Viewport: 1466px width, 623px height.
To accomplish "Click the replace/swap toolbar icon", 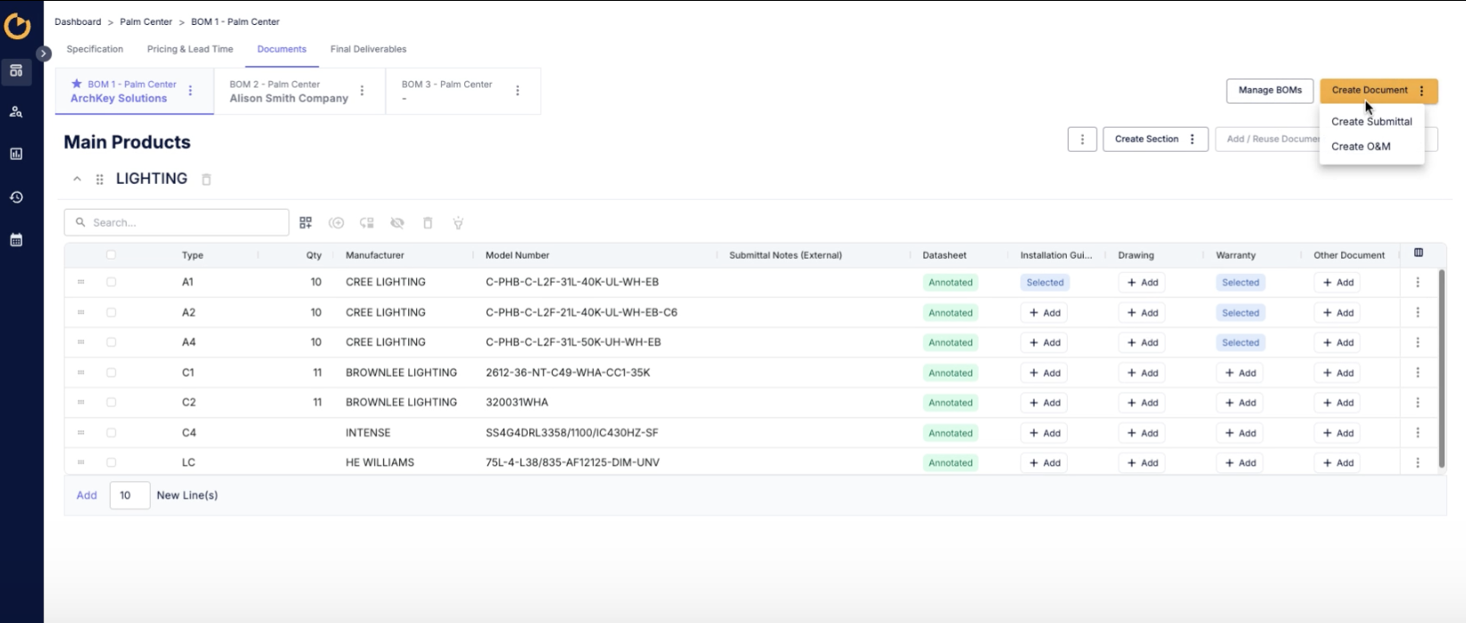I will coord(367,223).
